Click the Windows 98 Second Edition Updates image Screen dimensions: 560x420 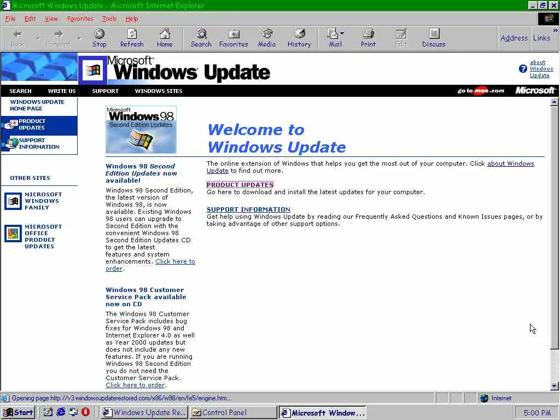[x=141, y=130]
